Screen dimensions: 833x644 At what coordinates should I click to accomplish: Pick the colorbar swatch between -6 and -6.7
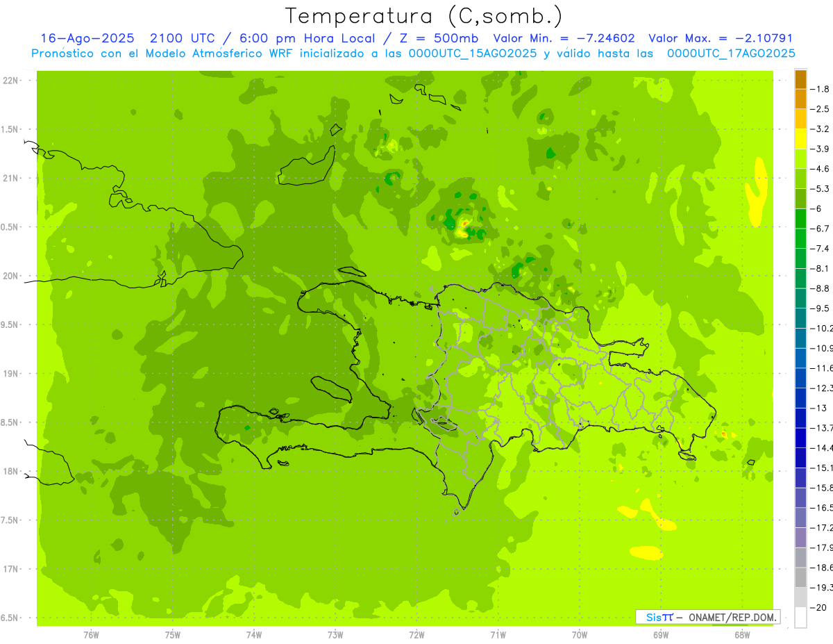[x=800, y=219]
